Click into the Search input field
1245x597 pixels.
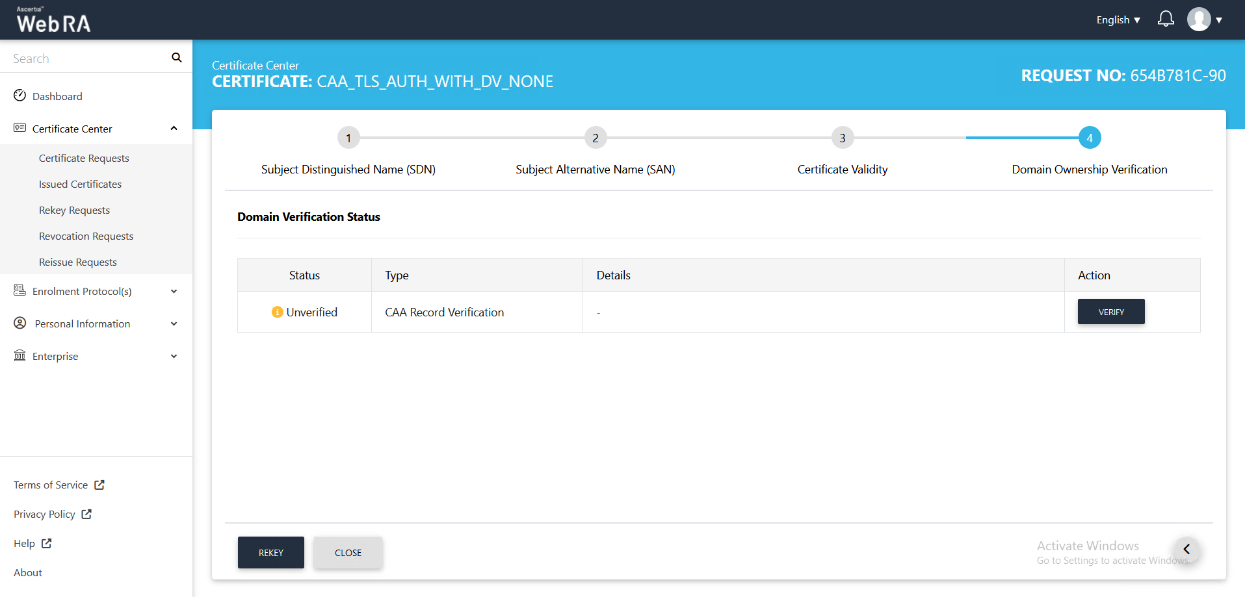(x=88, y=58)
